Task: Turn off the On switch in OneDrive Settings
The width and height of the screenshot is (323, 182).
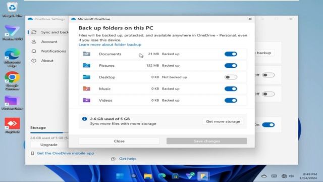Action: [x=268, y=125]
